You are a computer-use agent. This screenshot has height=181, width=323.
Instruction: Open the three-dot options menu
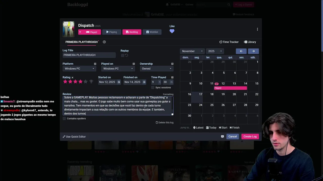[257, 29]
